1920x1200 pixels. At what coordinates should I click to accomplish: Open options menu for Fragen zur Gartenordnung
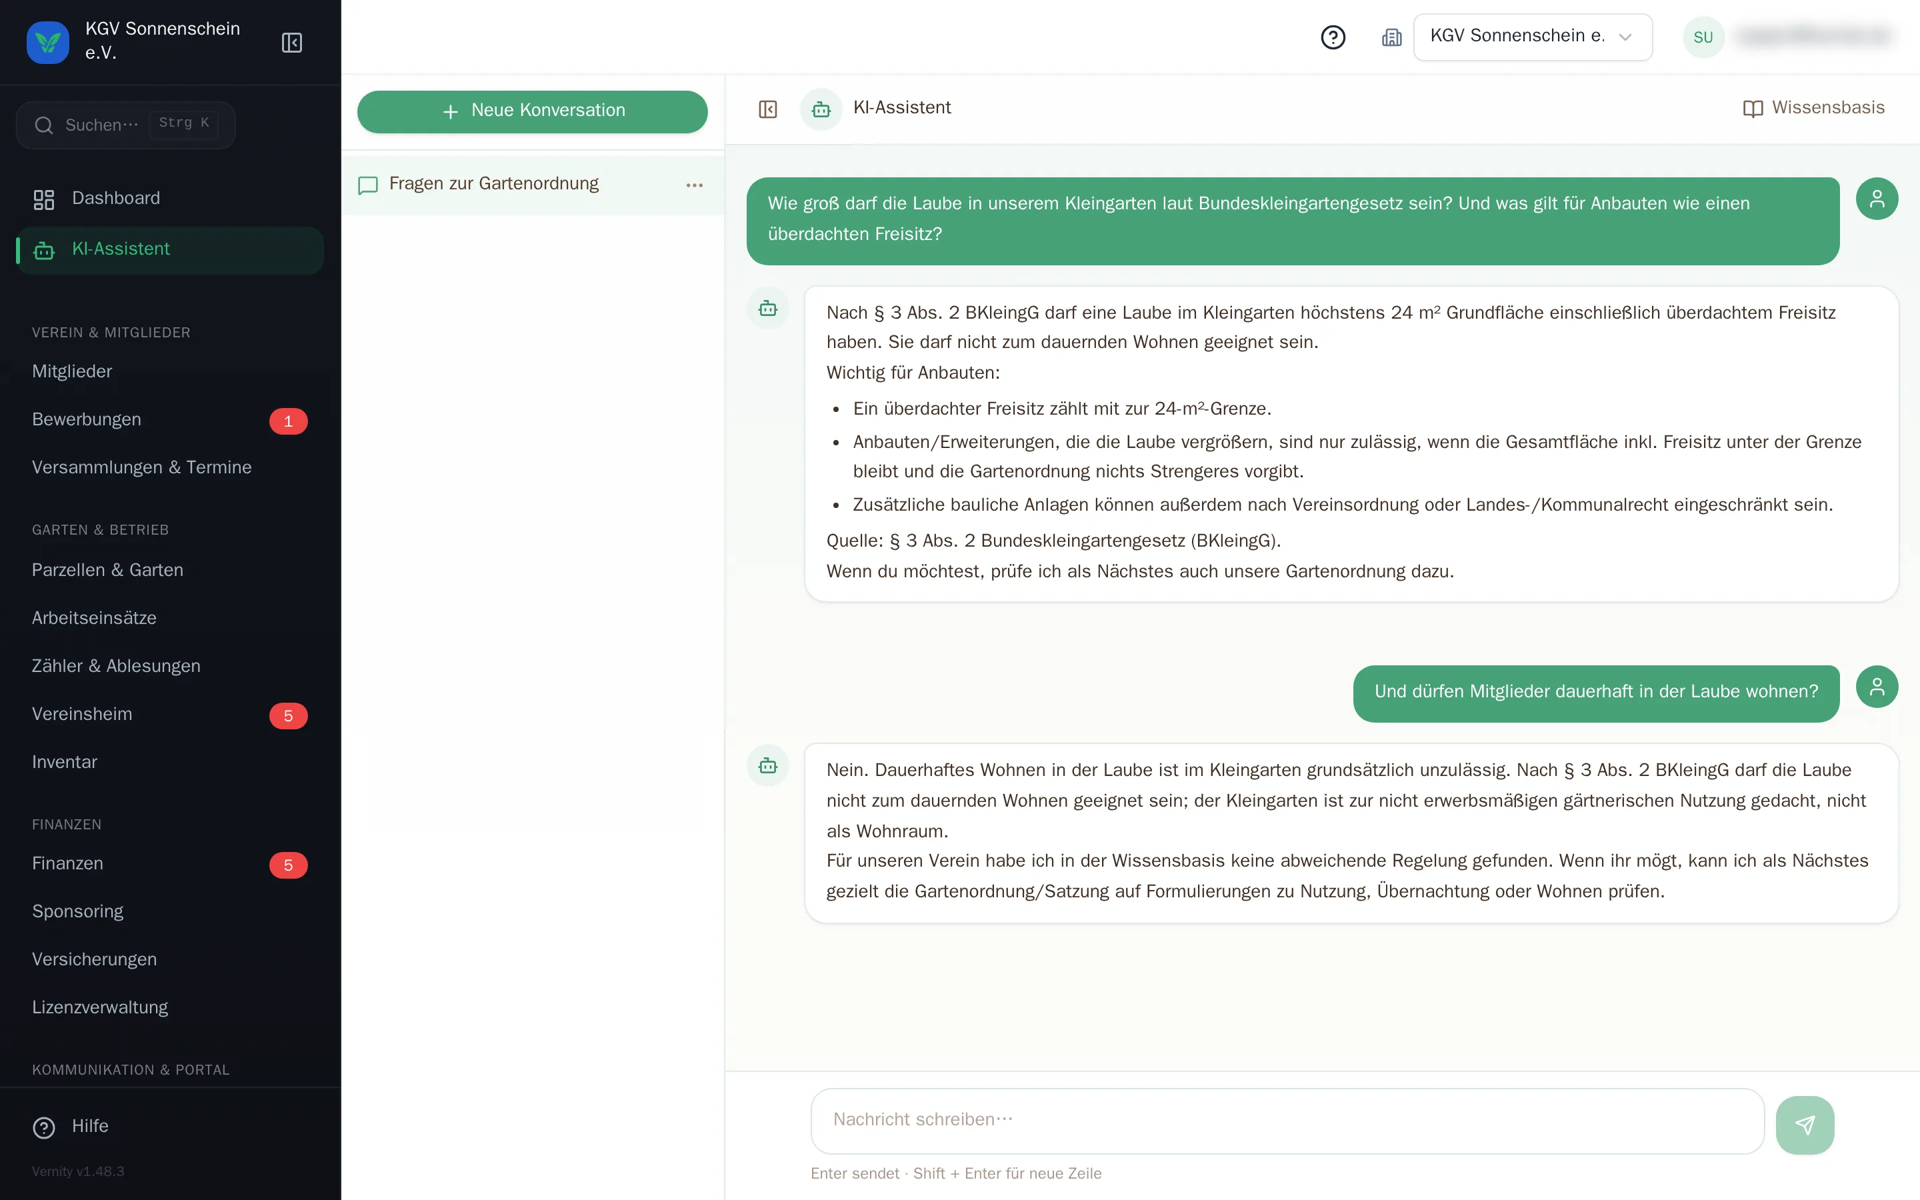click(694, 185)
